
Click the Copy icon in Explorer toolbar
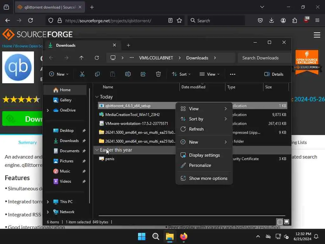(97, 74)
